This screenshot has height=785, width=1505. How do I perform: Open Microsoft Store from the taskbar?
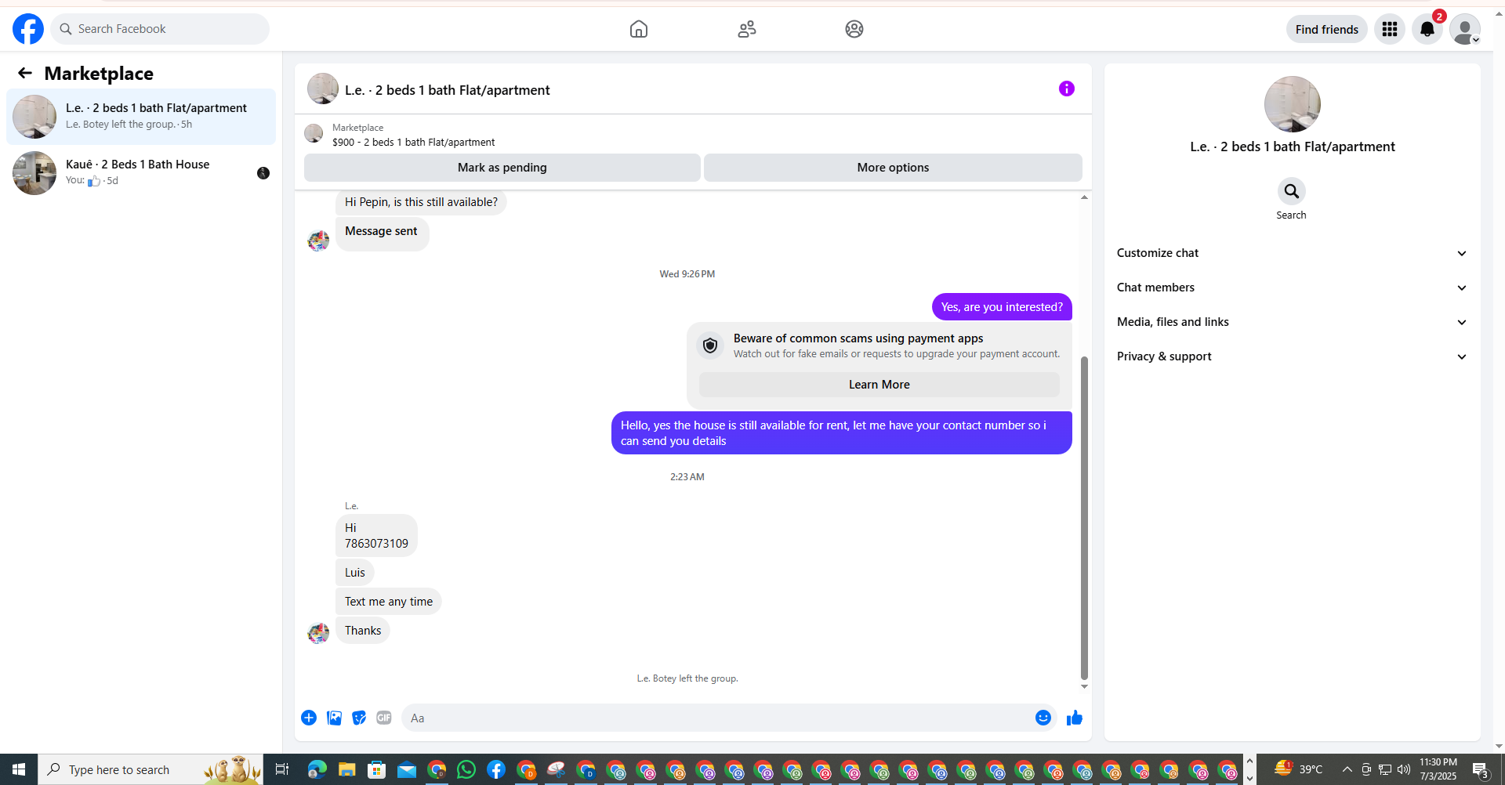tap(377, 769)
